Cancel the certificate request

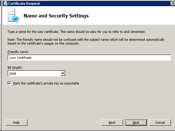click(x=160, y=123)
